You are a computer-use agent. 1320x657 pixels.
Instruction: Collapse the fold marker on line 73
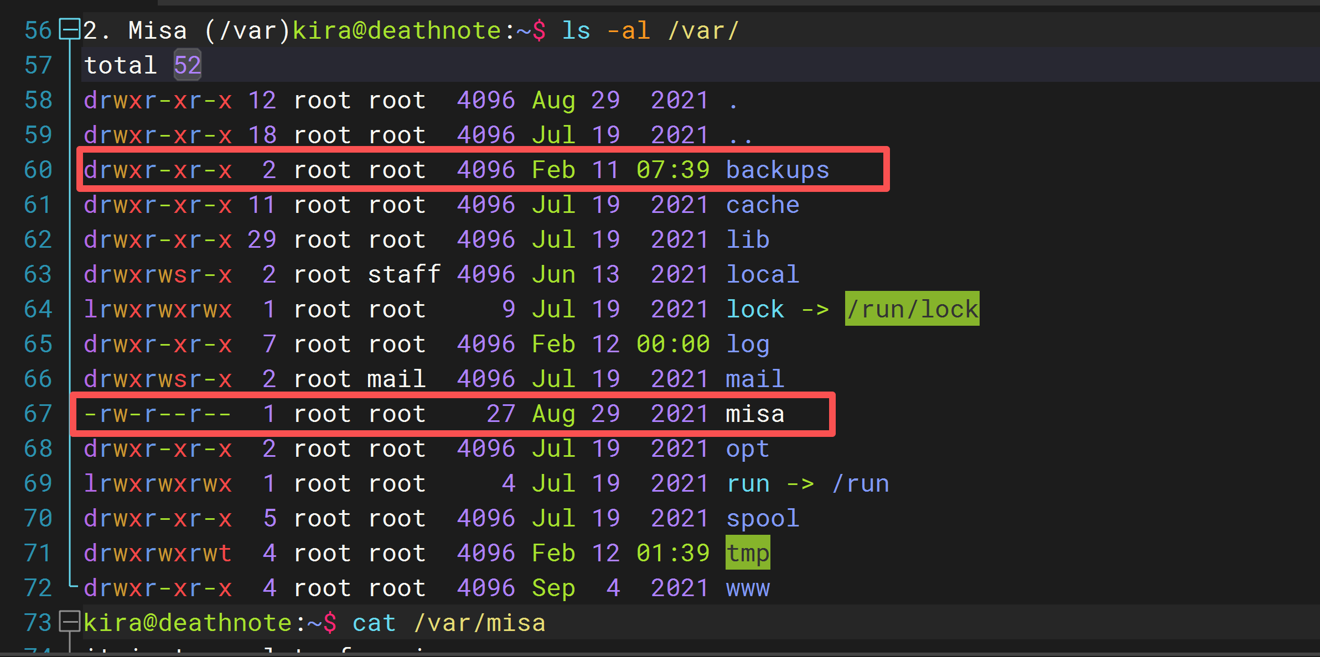(70, 622)
